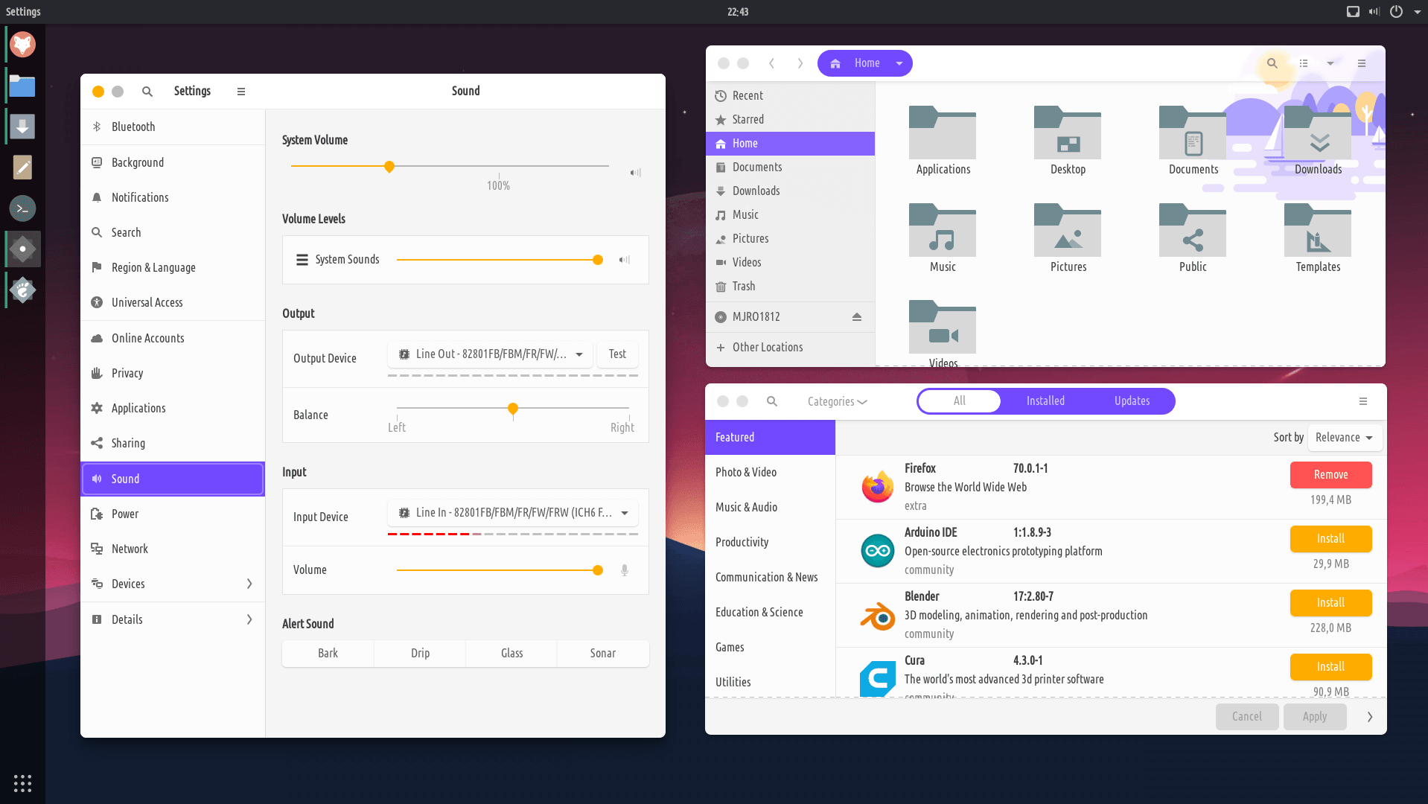Open the Settings hamburger menu
The image size is (1428, 804).
click(x=240, y=92)
